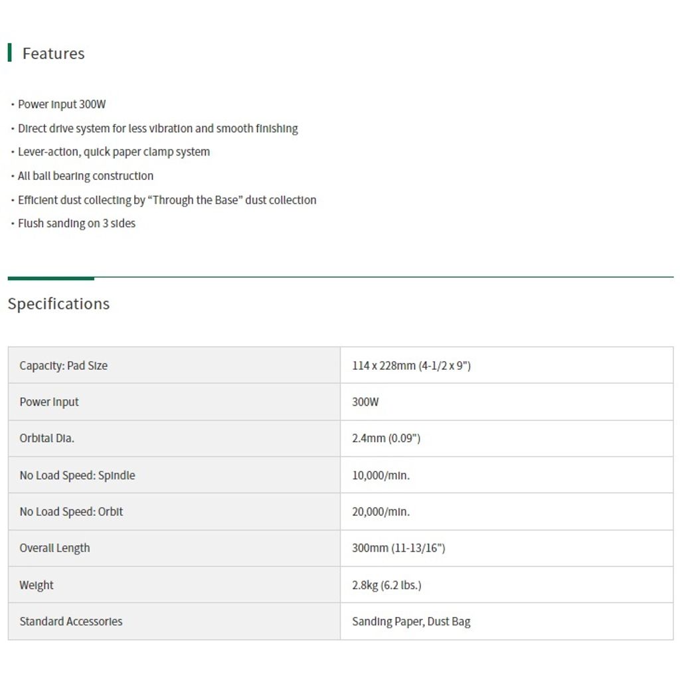The height and width of the screenshot is (680, 680).
Task: Click the '300W' value in the specifications table
Action: (365, 402)
